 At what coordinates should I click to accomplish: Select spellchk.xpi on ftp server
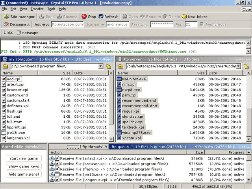133,122
